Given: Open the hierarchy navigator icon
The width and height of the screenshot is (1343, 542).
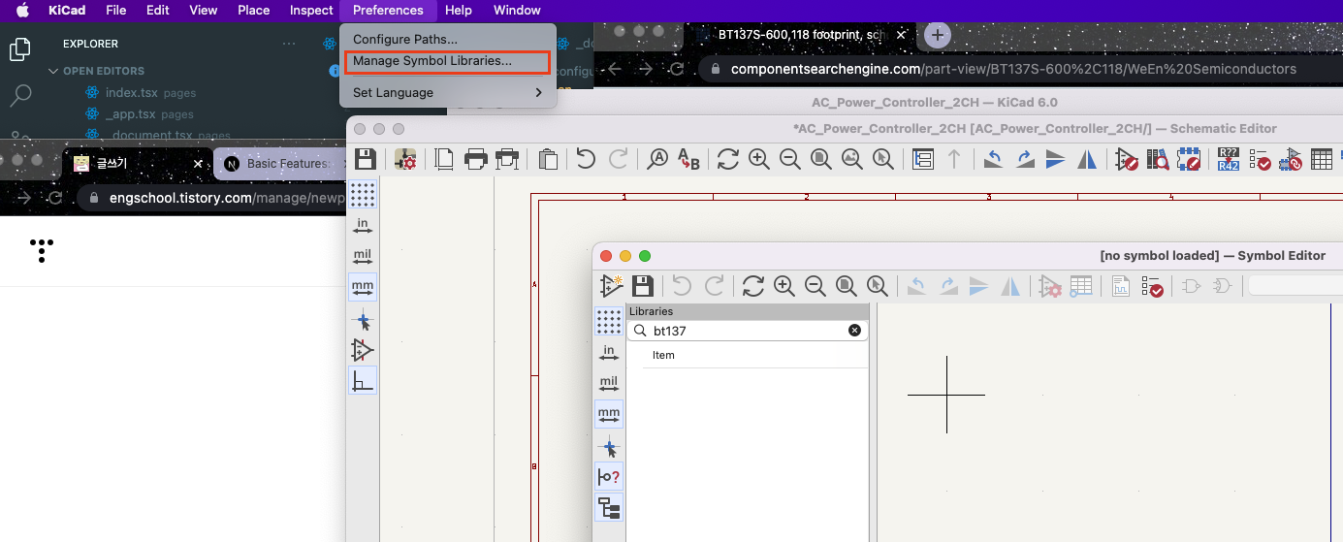Looking at the screenshot, I should point(923,159).
